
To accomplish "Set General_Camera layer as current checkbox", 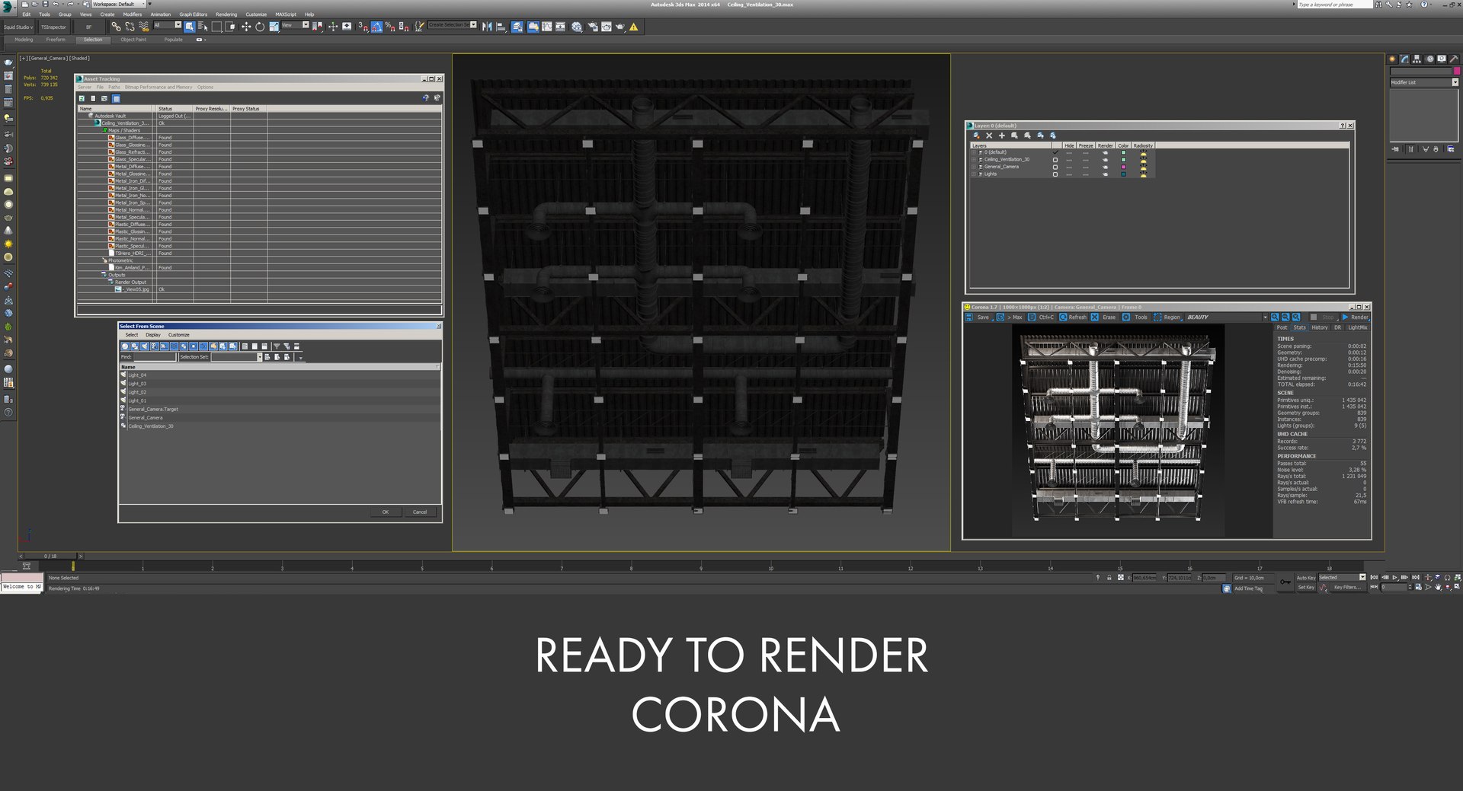I will coord(1055,167).
